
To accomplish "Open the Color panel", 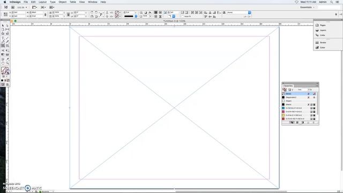I will (320, 48).
